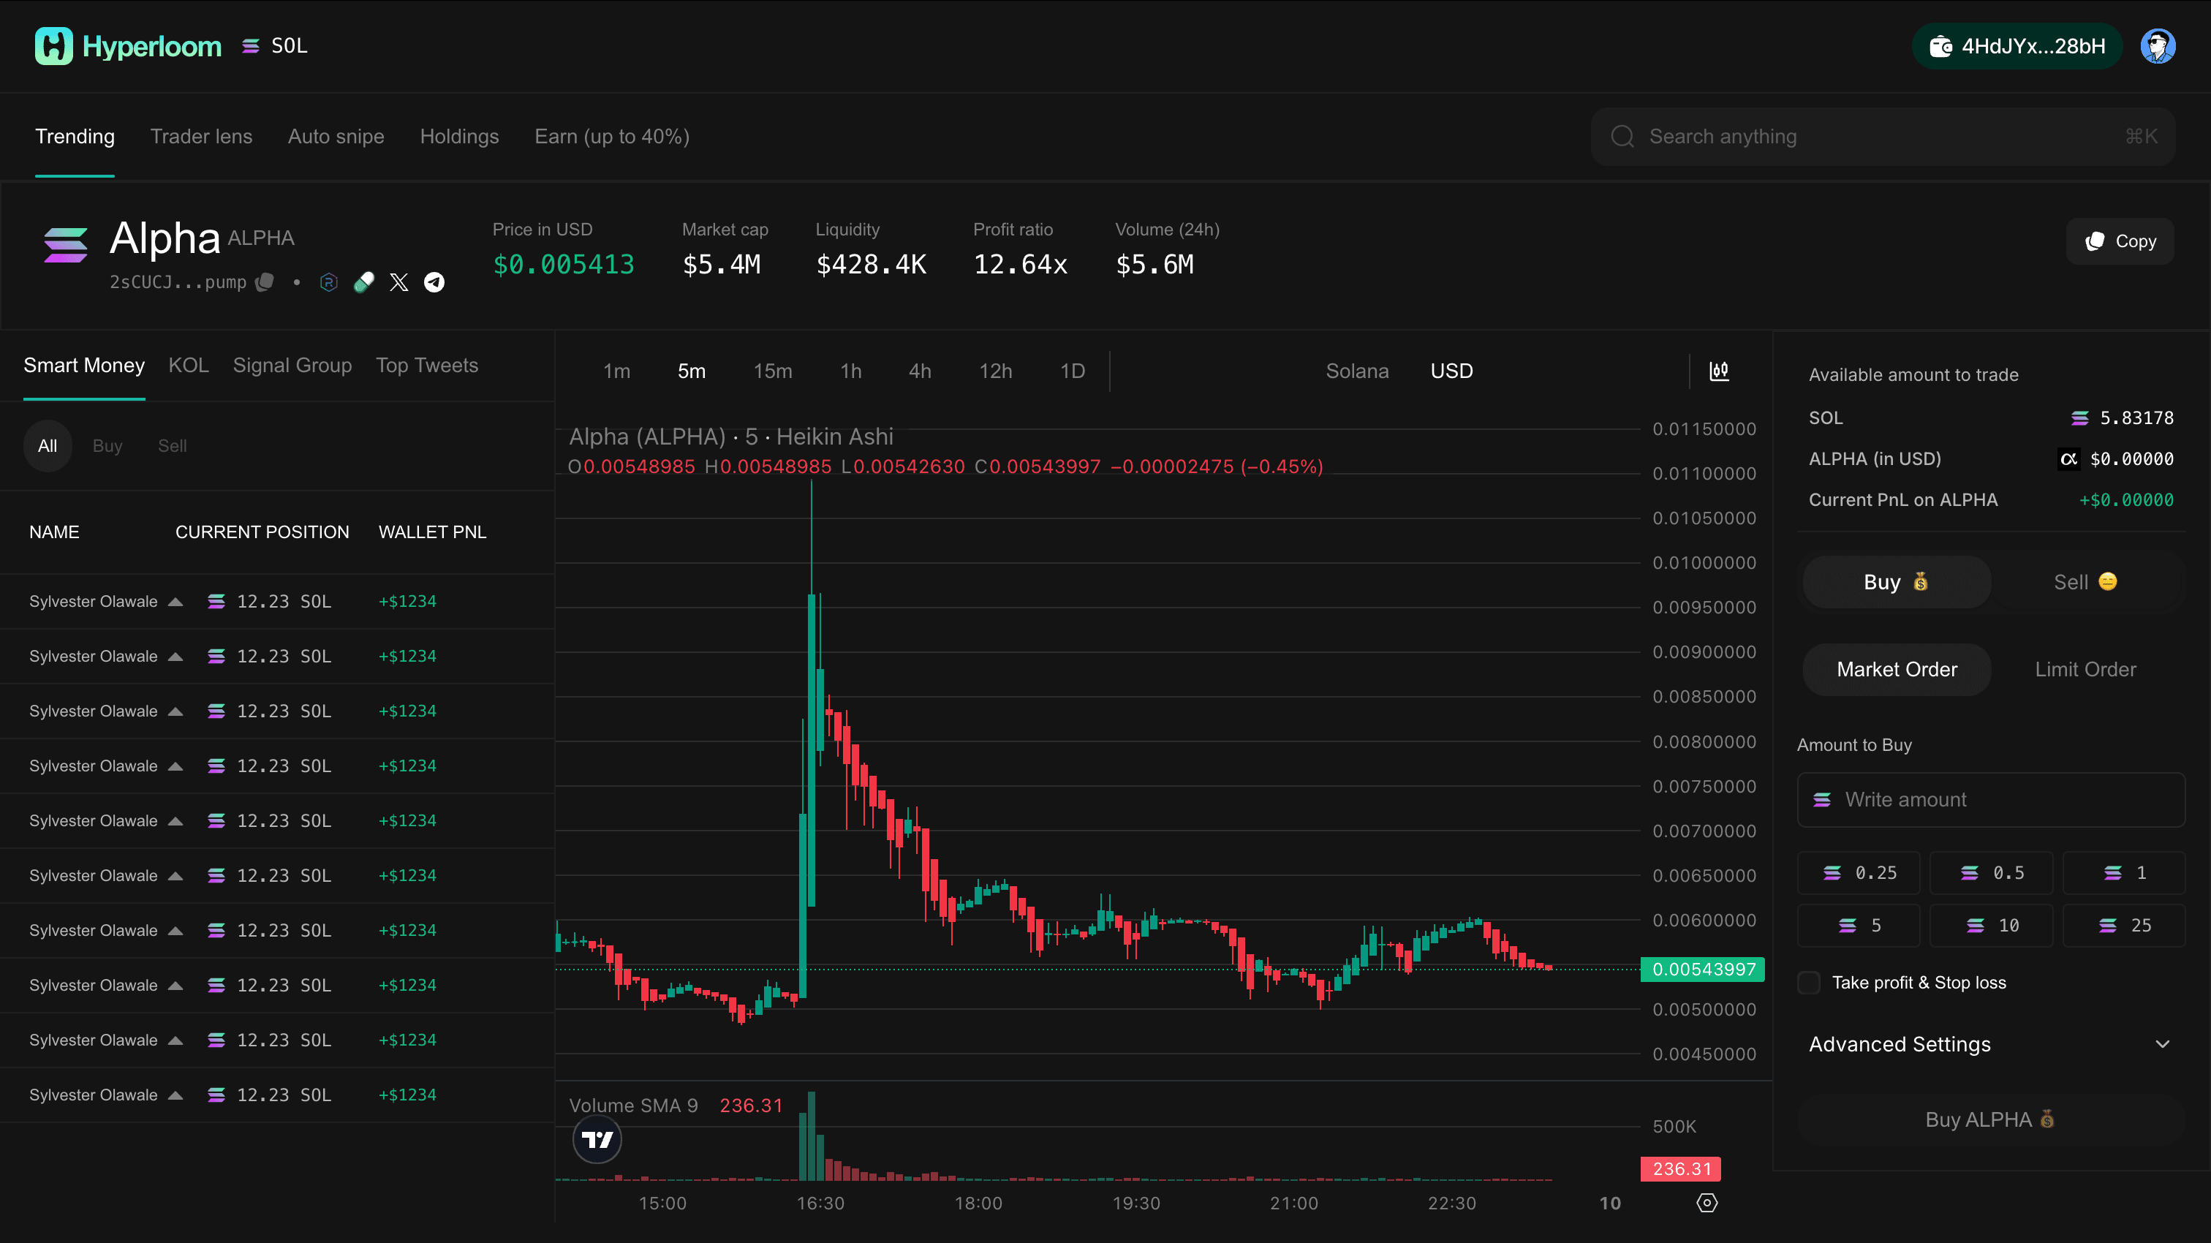Open the user profile avatar
Image resolution: width=2211 pixels, height=1243 pixels.
click(x=2158, y=46)
